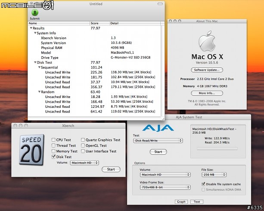Open the AJA Test type dropdown
Screen dimensions: 264x211
[158, 141]
